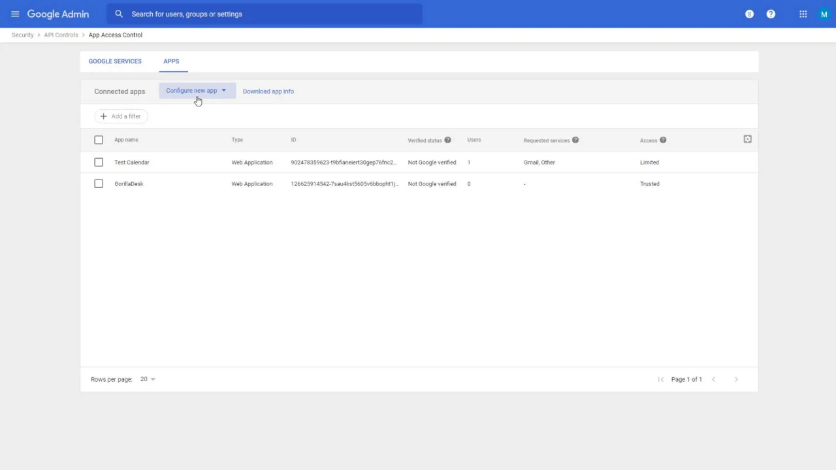
Task: Click the Type column header
Action: coord(237,140)
